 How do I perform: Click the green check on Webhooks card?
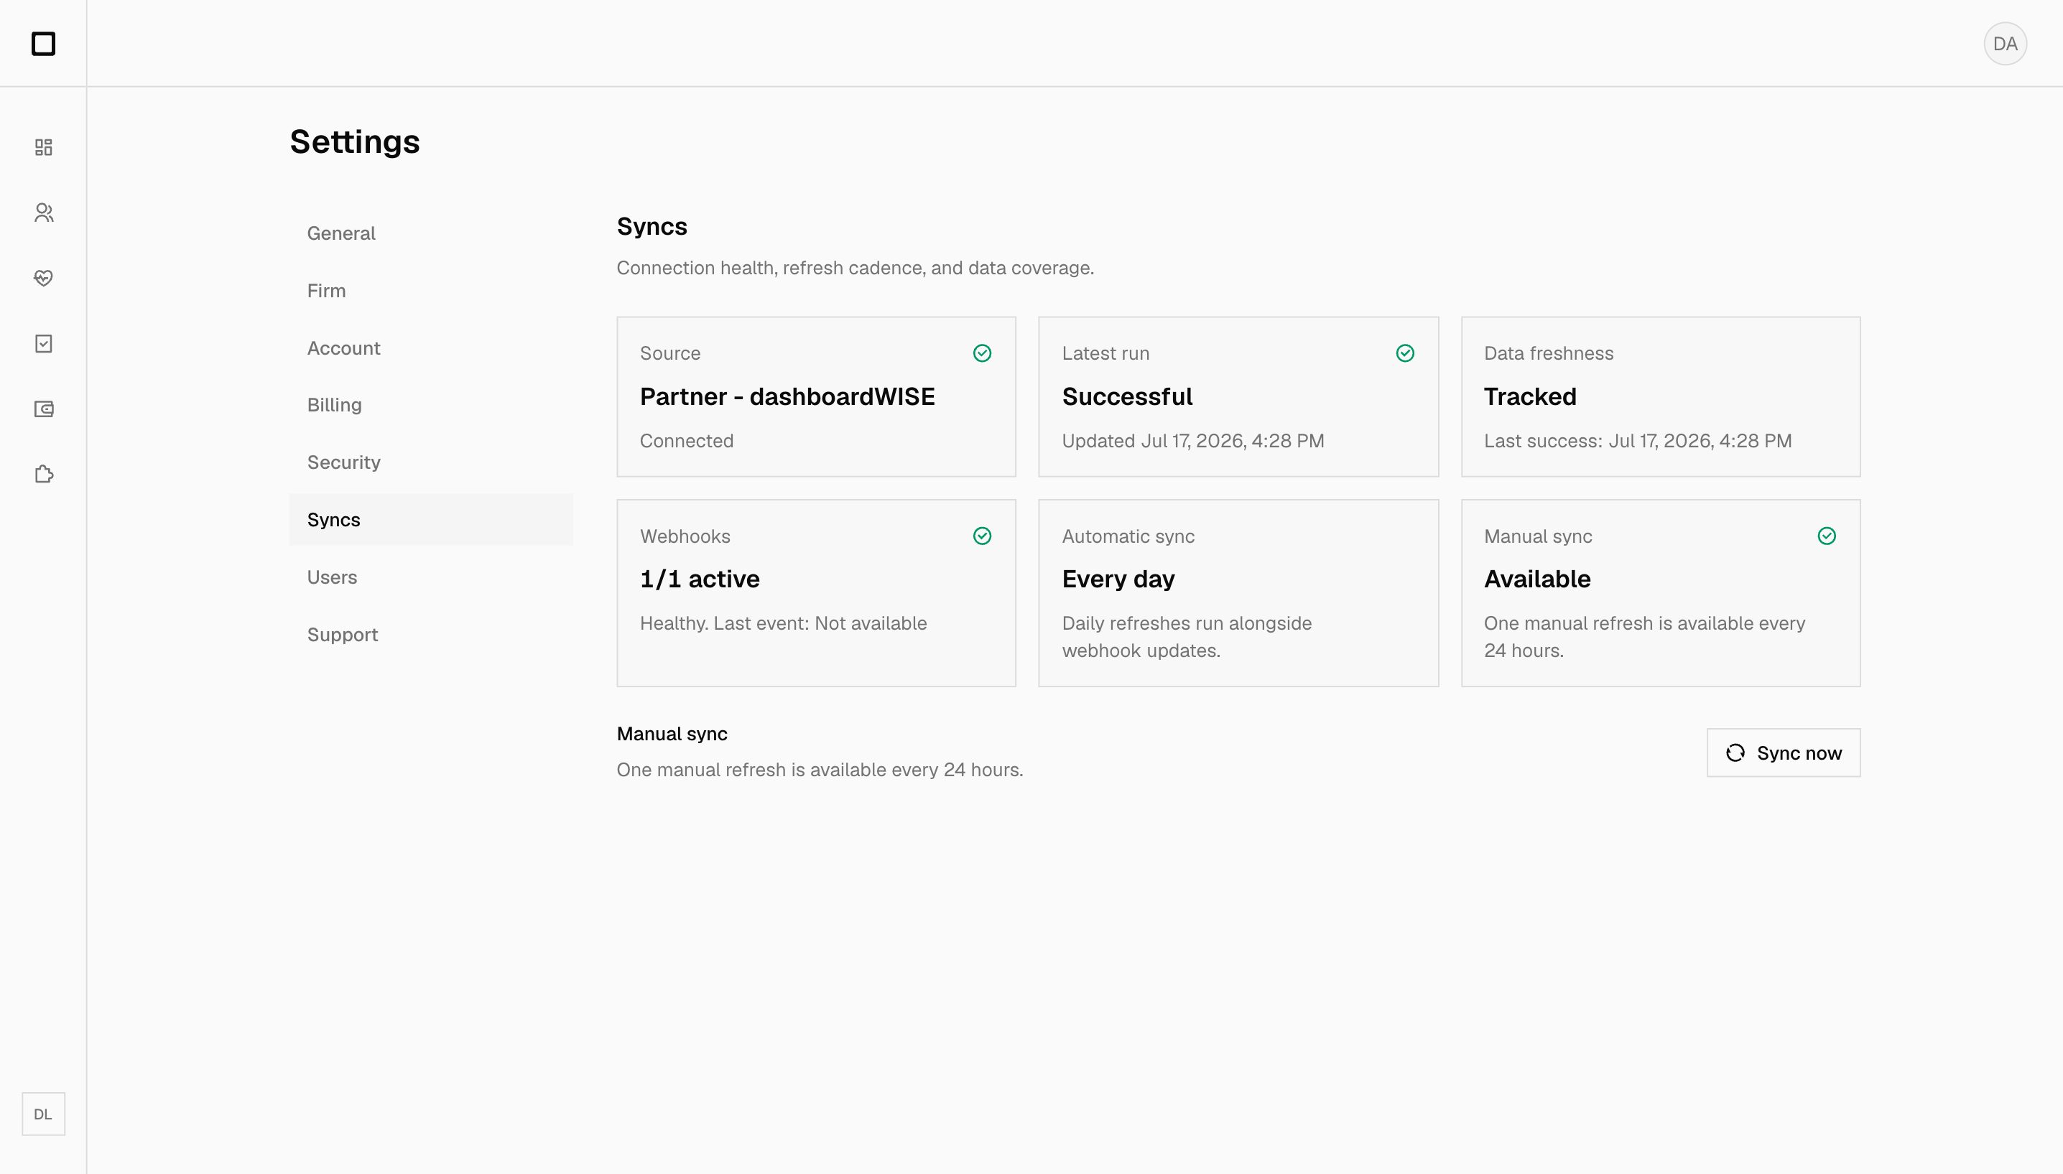pyautogui.click(x=981, y=536)
